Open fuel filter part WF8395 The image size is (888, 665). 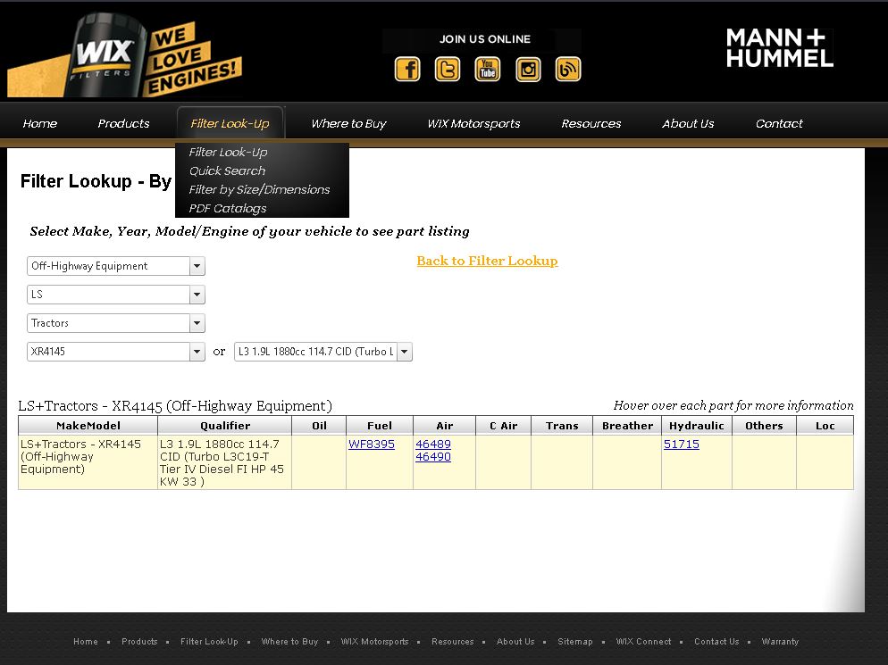tap(372, 445)
